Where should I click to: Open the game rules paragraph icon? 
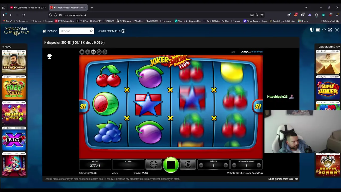tap(105, 52)
